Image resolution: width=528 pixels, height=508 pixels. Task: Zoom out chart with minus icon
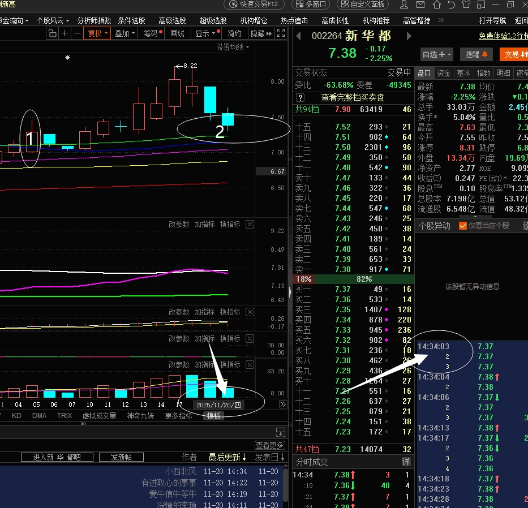pyautogui.click(x=77, y=34)
